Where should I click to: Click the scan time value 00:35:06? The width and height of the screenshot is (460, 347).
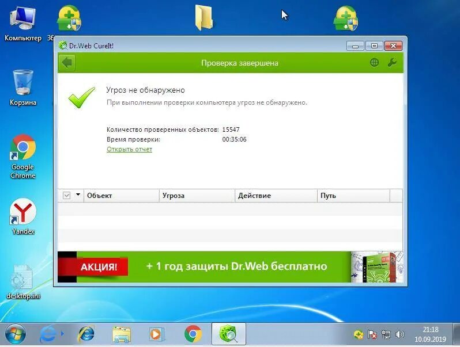[234, 139]
